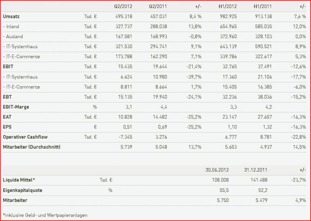311x221 pixels.
Task: Select EBIT-Marge Q2/2012 value 3,1
Action: pyautogui.click(x=129, y=107)
